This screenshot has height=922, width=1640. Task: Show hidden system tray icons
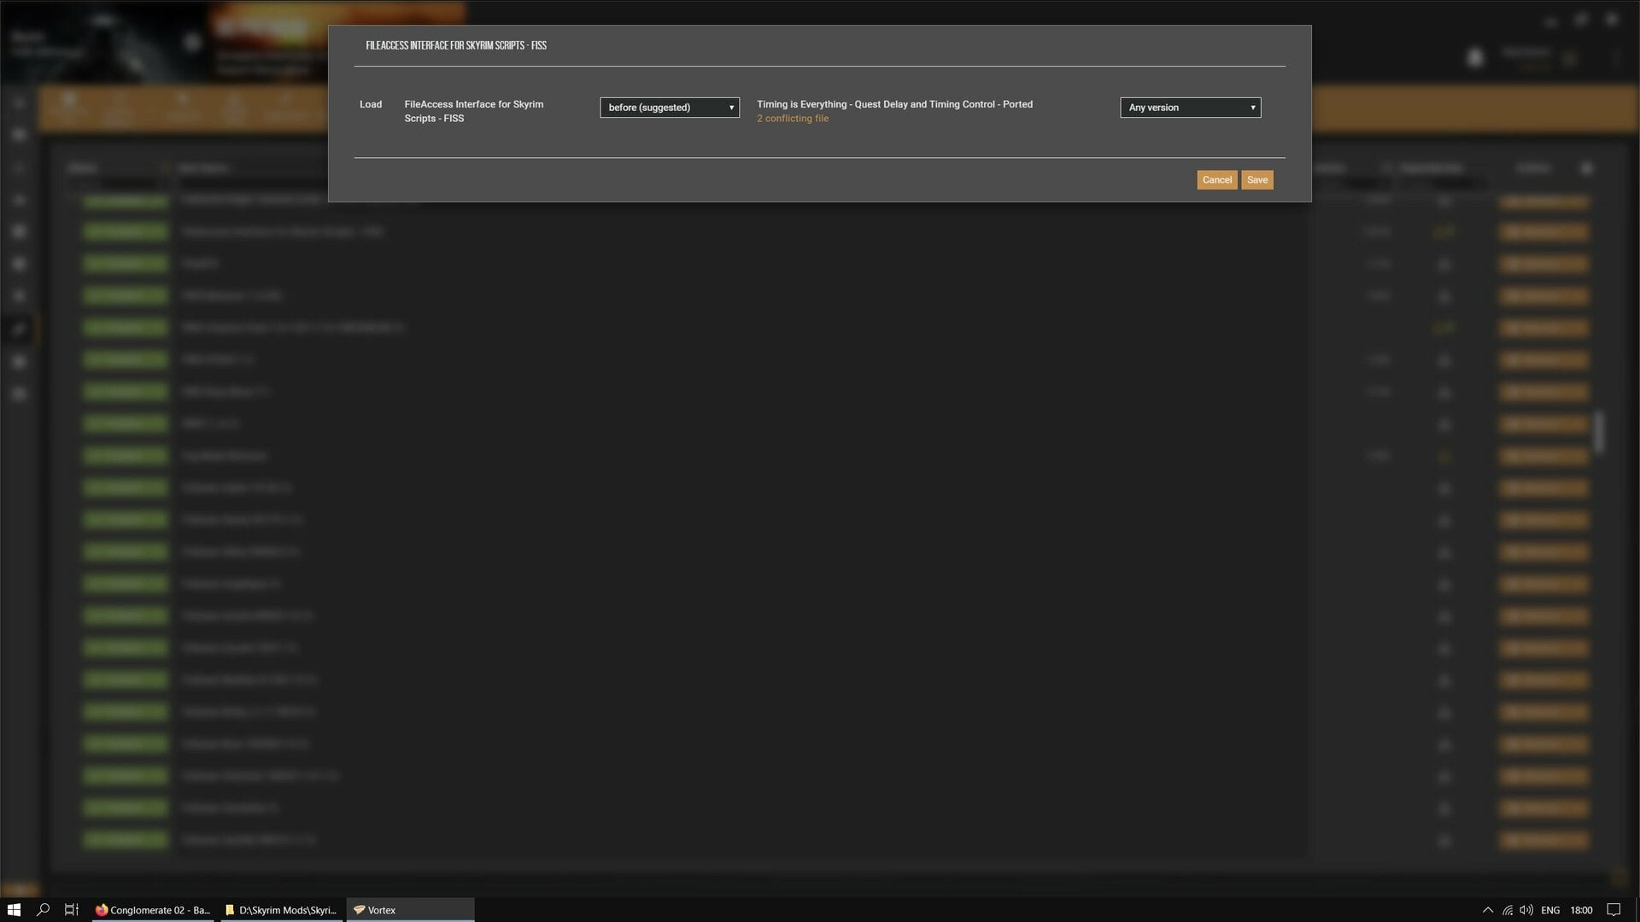click(x=1487, y=910)
